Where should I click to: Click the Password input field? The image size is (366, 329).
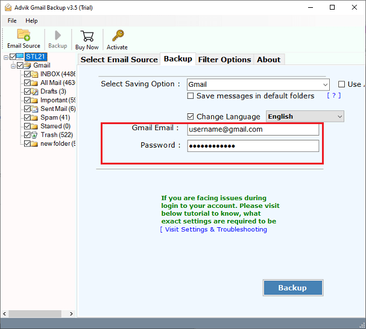coord(253,146)
